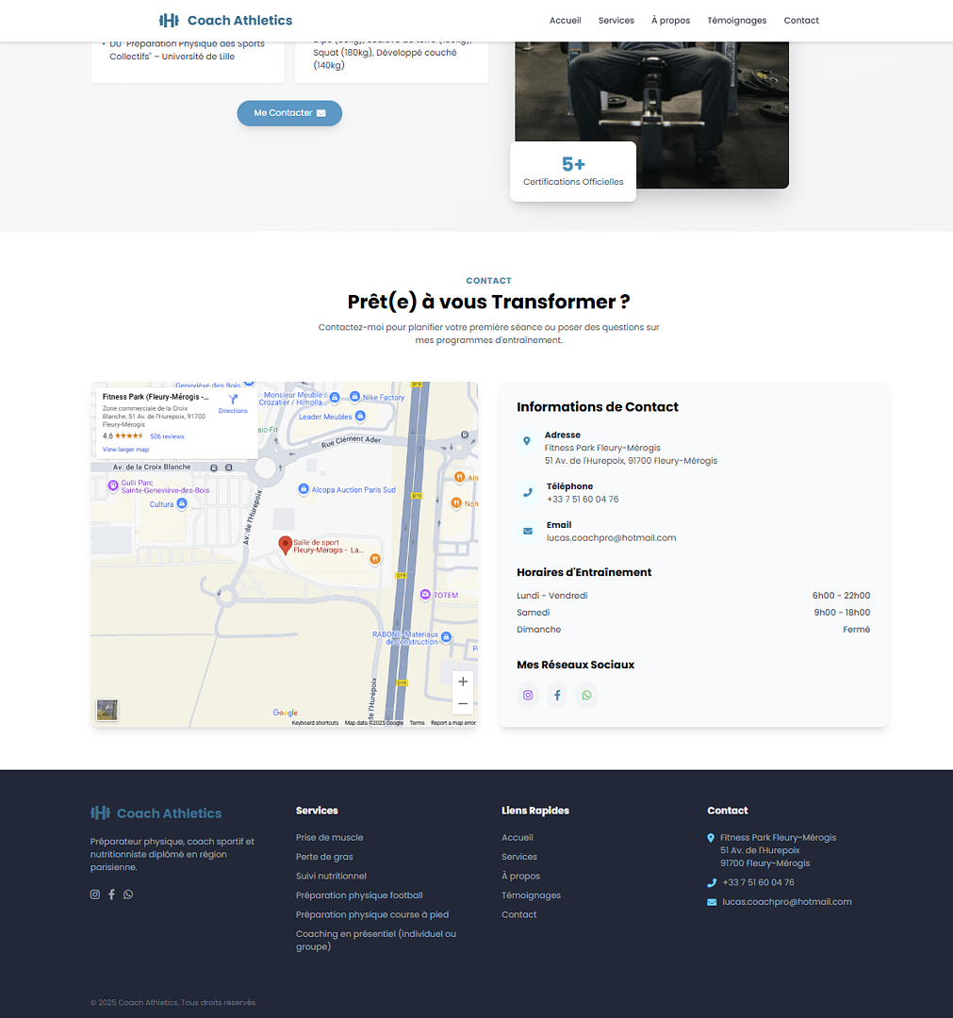Image resolution: width=953 pixels, height=1018 pixels.
Task: Click footer Perte de gras link
Action: [x=324, y=857]
